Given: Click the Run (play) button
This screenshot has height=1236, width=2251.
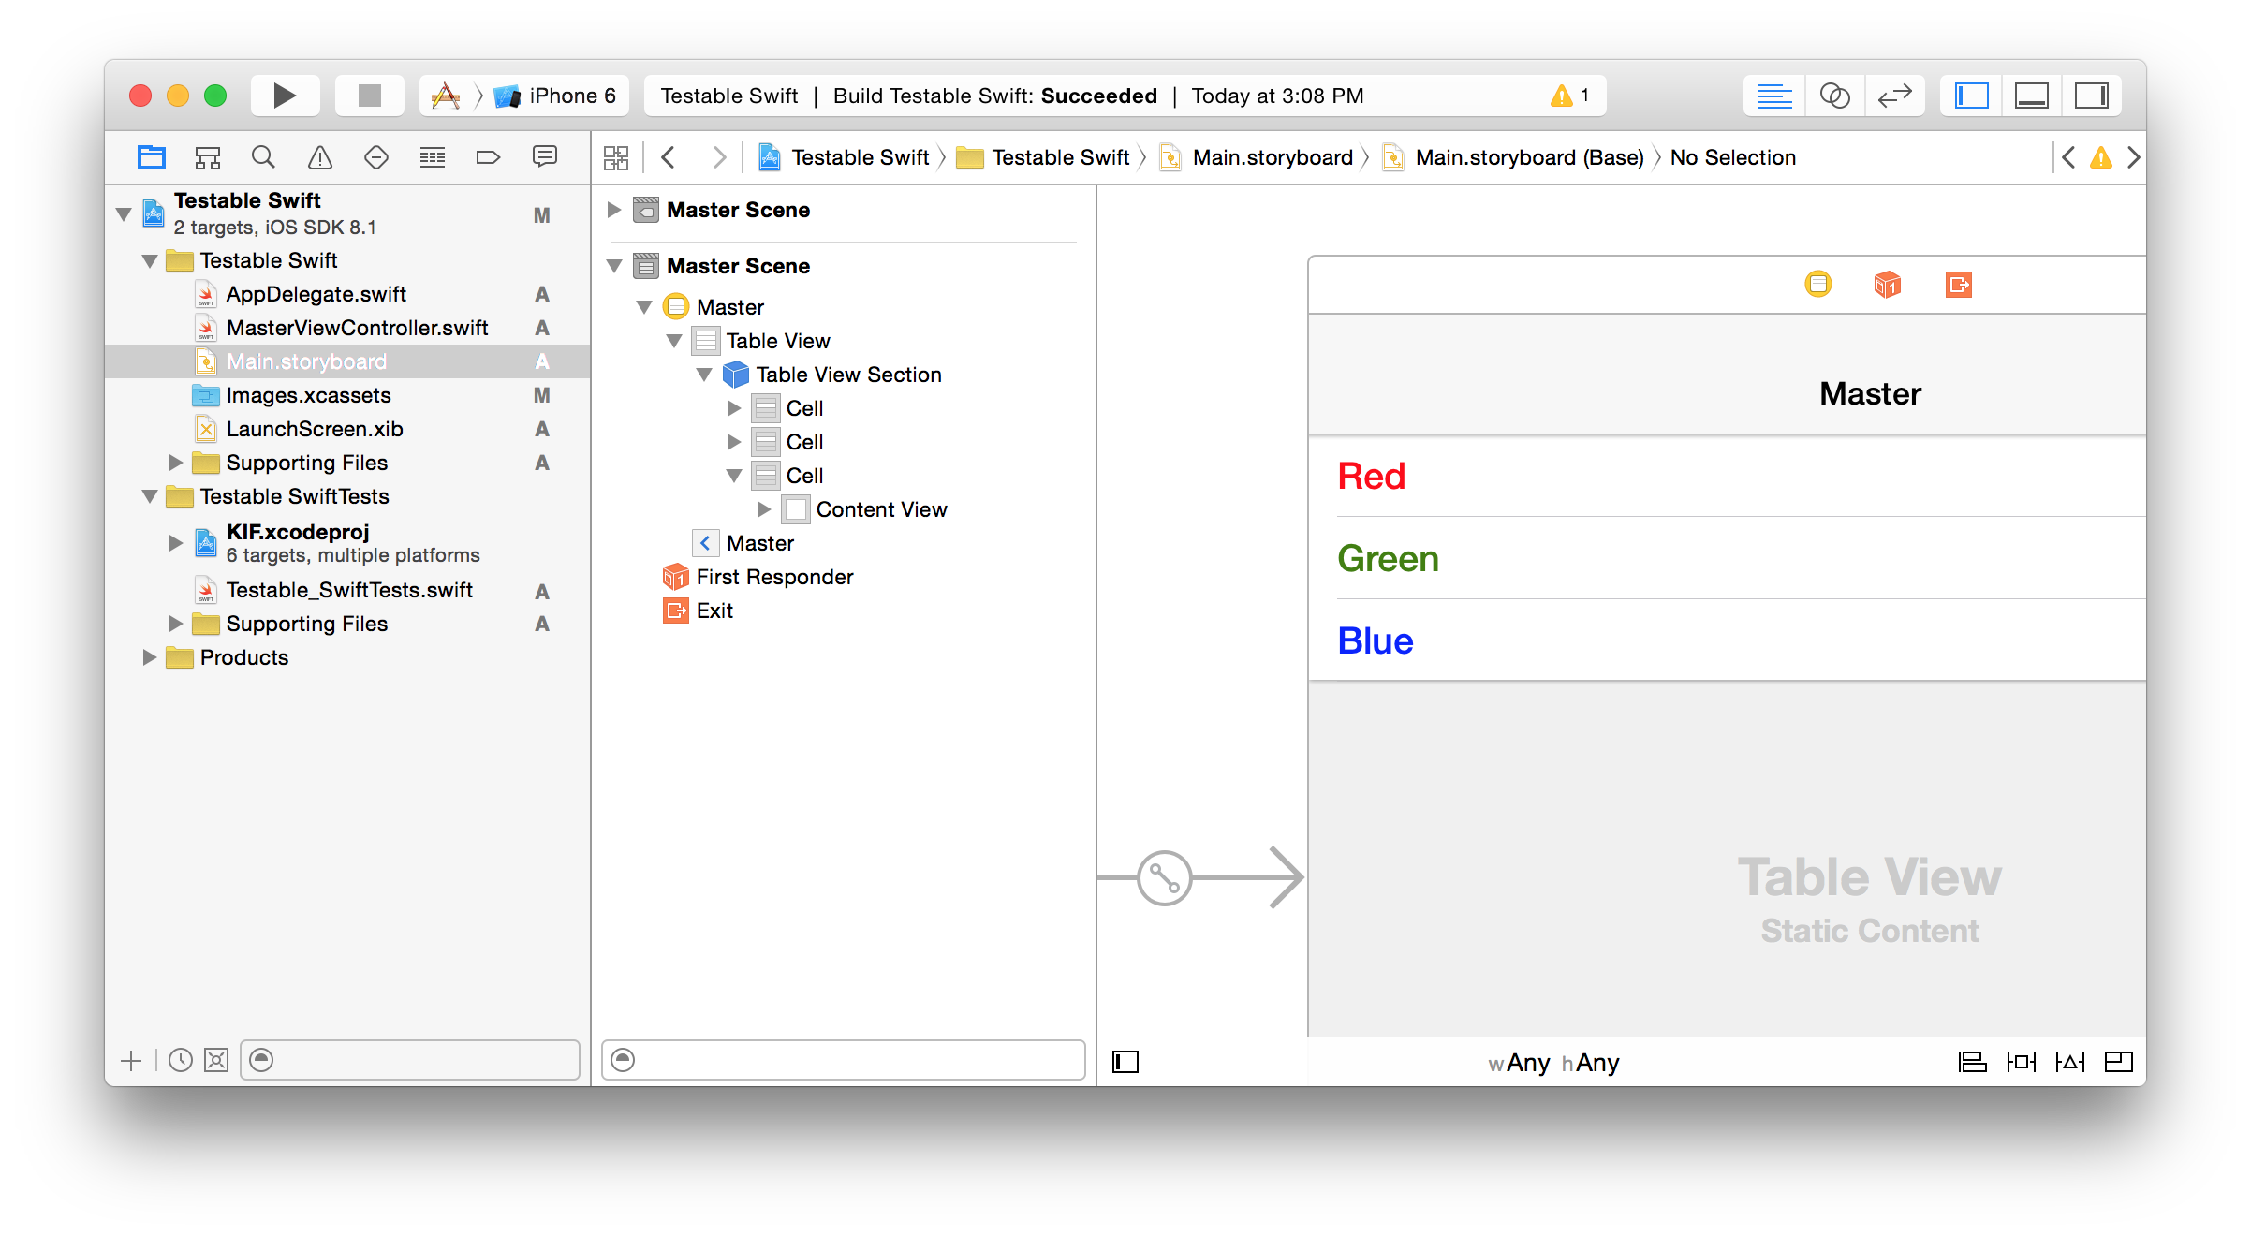Looking at the screenshot, I should 285,96.
